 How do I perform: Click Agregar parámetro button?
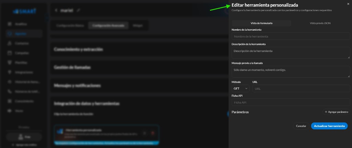tap(336, 112)
